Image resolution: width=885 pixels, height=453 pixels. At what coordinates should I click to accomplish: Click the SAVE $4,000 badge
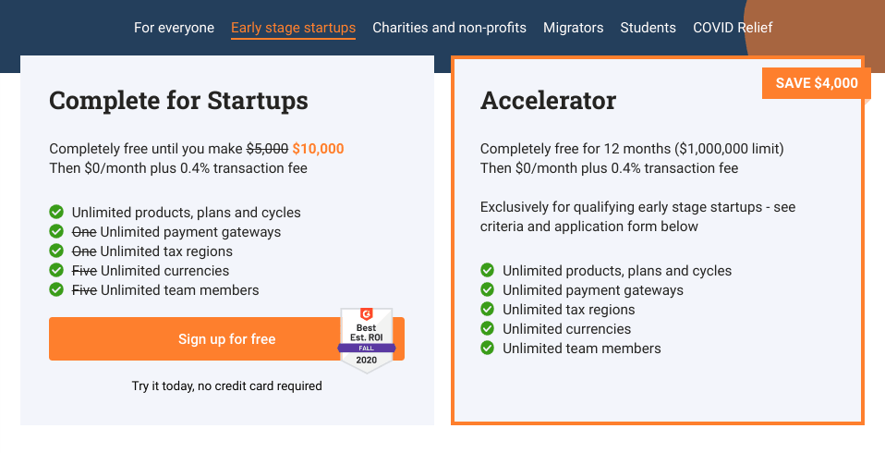816,83
